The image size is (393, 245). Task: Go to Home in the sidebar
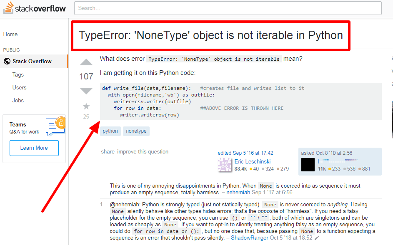tap(10, 34)
